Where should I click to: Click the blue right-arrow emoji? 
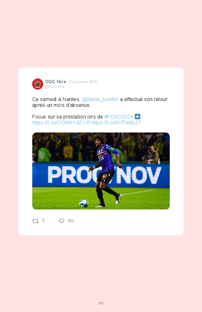click(x=138, y=117)
